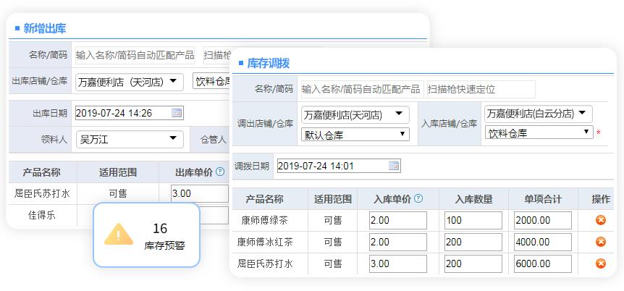Click 可售 cell in 康师傅绿茶 row
Viewport: 624px width, 291px height.
coord(333,220)
